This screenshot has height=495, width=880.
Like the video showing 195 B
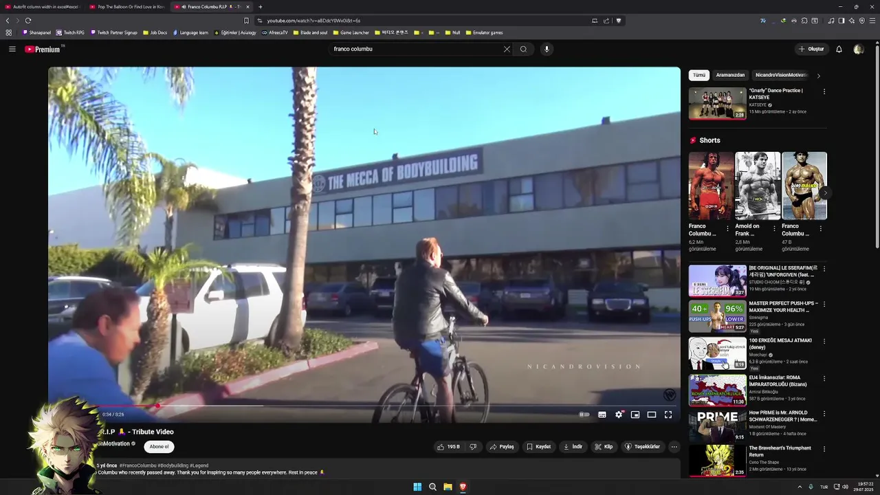point(448,447)
